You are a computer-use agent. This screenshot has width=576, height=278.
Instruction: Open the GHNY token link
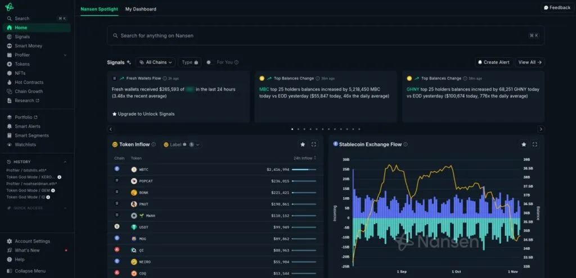pos(412,89)
